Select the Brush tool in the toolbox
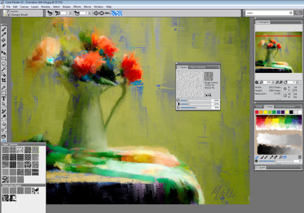Screen dimensions: 304x213 pos(4,29)
